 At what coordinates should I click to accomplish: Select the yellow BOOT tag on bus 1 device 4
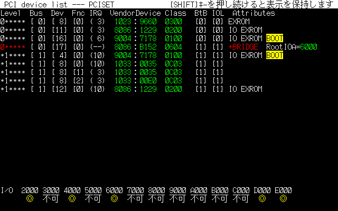pos(275,55)
